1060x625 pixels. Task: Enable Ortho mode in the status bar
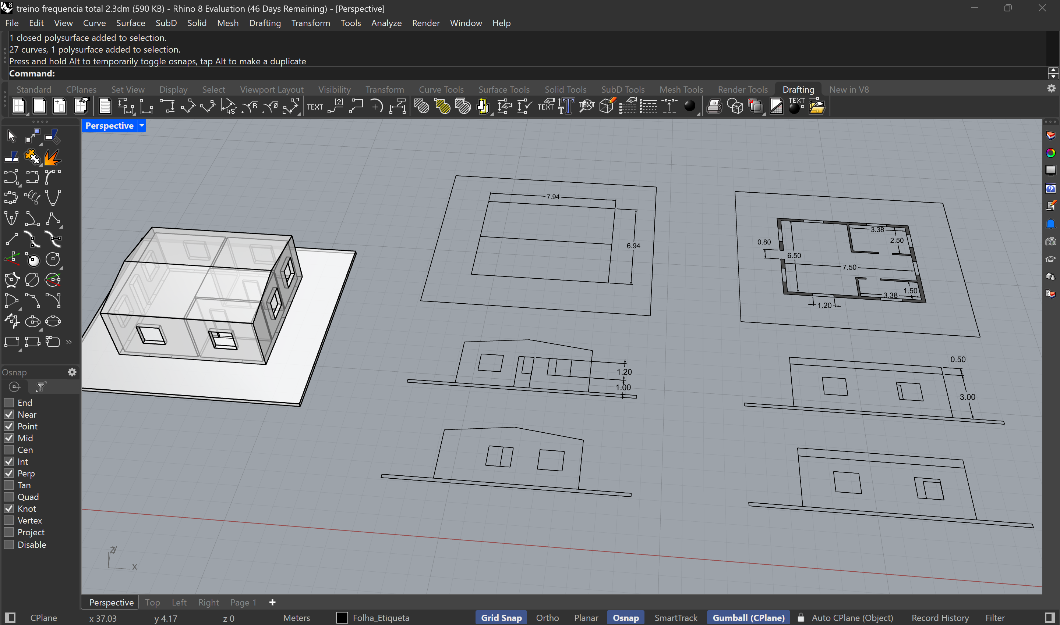[547, 617]
